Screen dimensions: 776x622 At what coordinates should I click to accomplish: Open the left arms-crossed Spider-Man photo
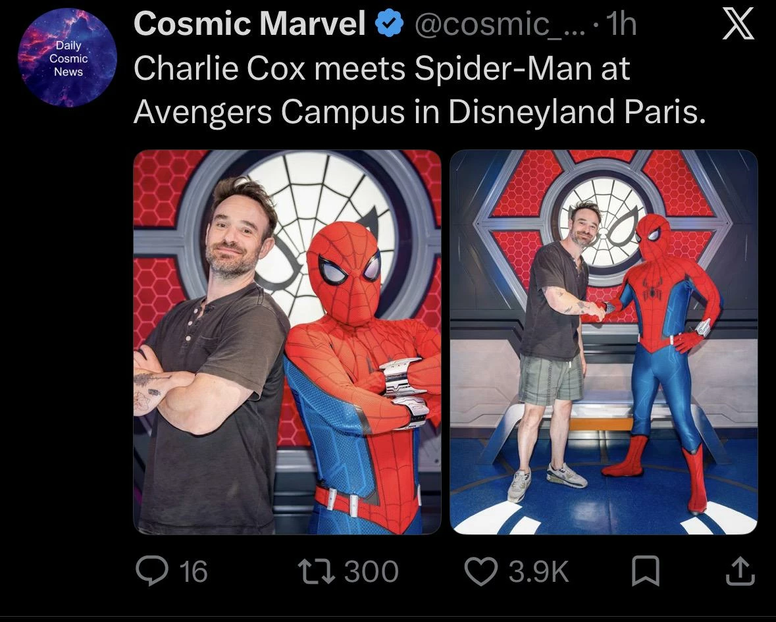pos(287,342)
